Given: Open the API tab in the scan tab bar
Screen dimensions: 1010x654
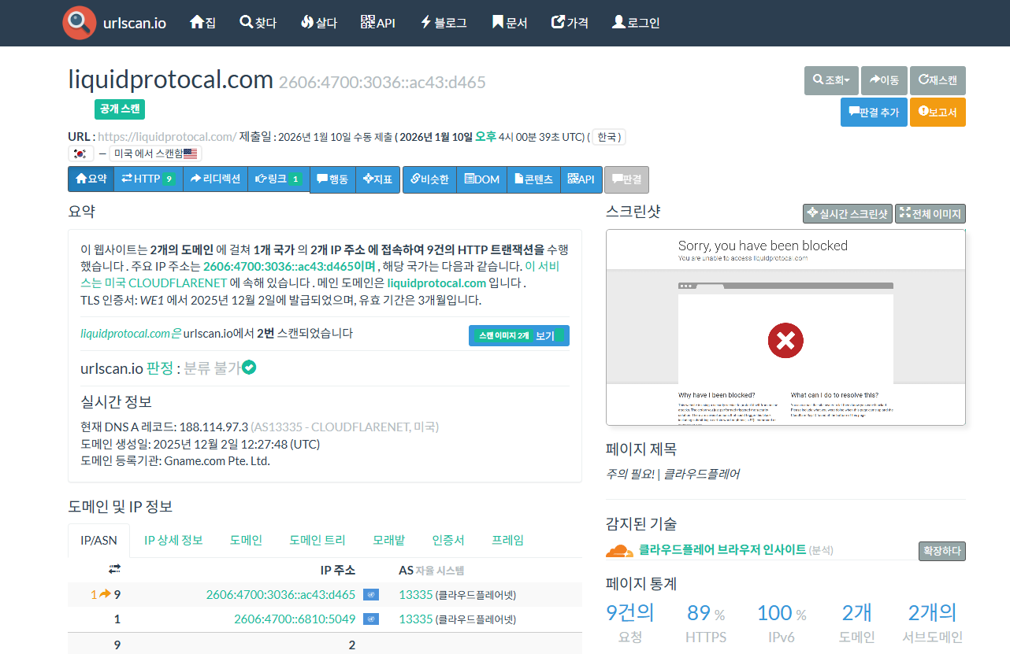Looking at the screenshot, I should pos(581,179).
